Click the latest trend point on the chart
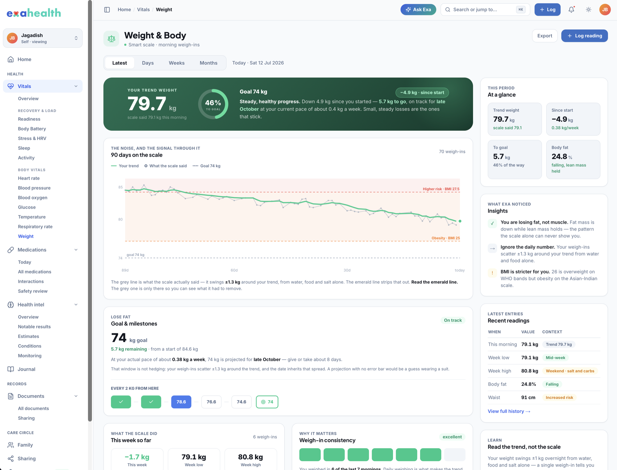The height and width of the screenshot is (470, 617). pos(460,221)
